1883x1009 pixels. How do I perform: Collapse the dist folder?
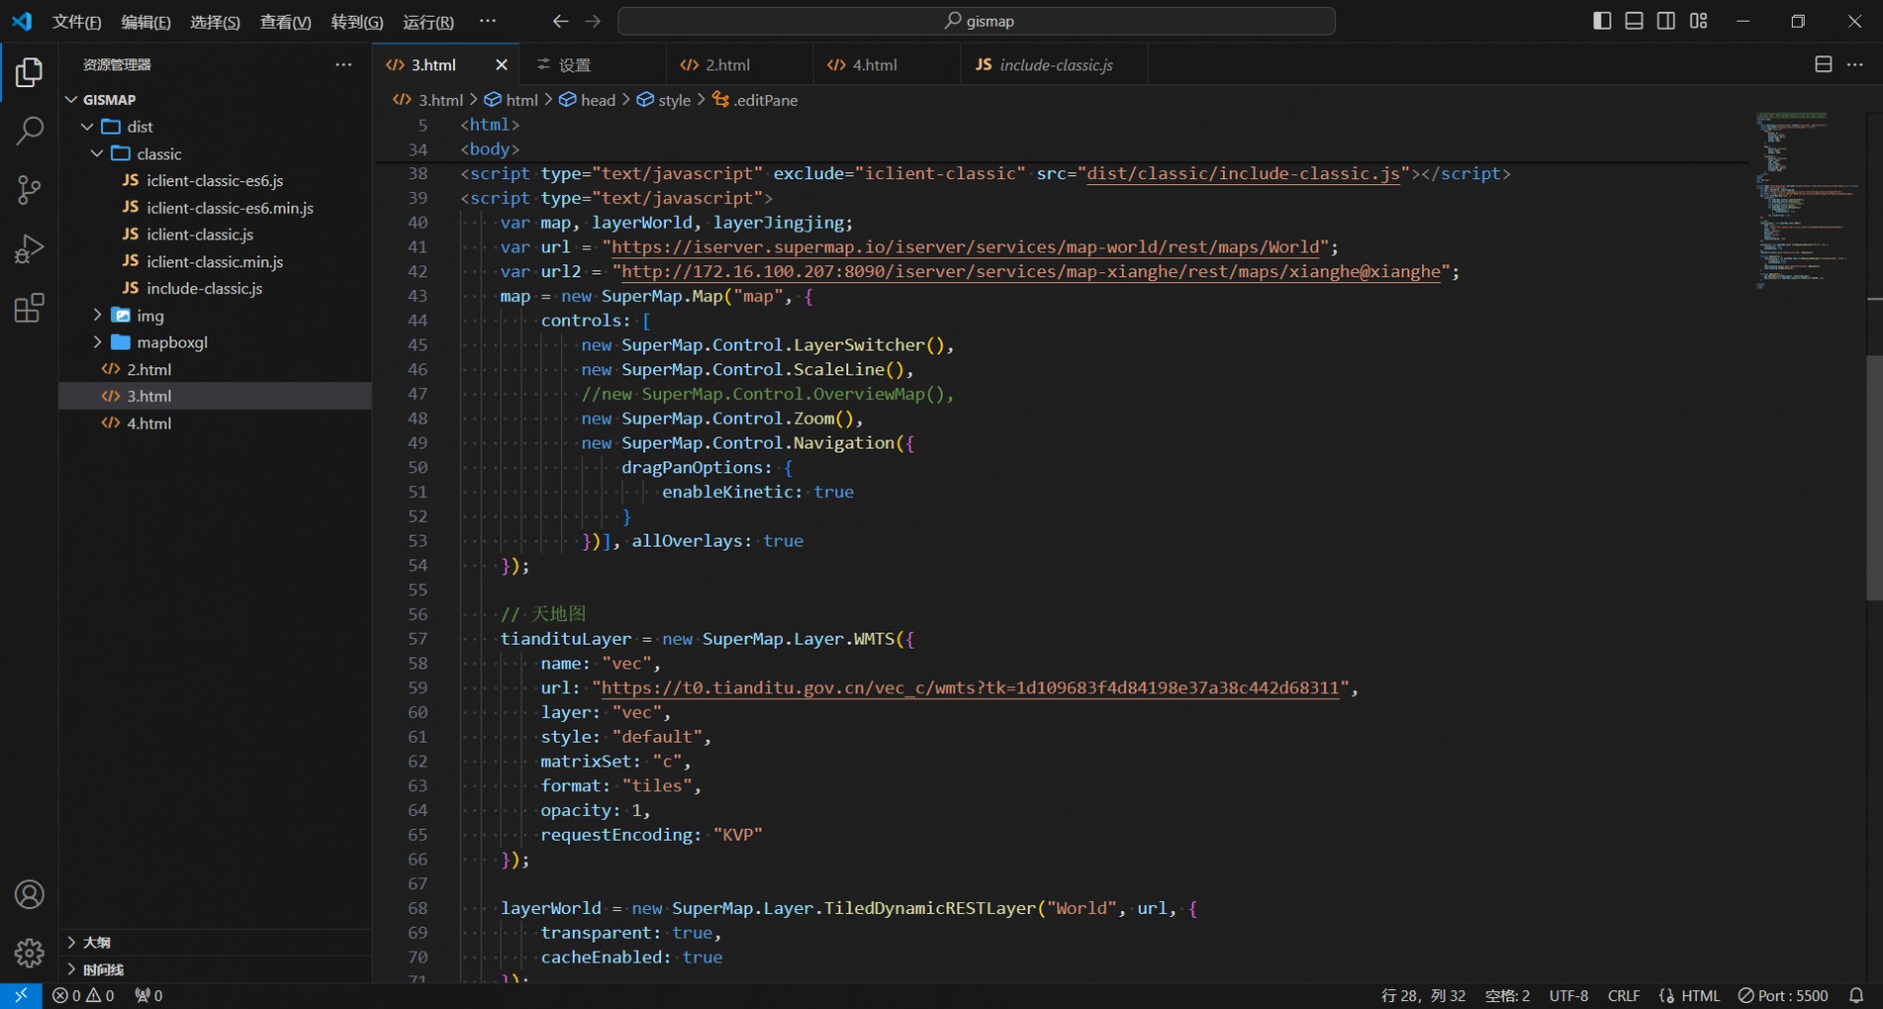(215, 127)
